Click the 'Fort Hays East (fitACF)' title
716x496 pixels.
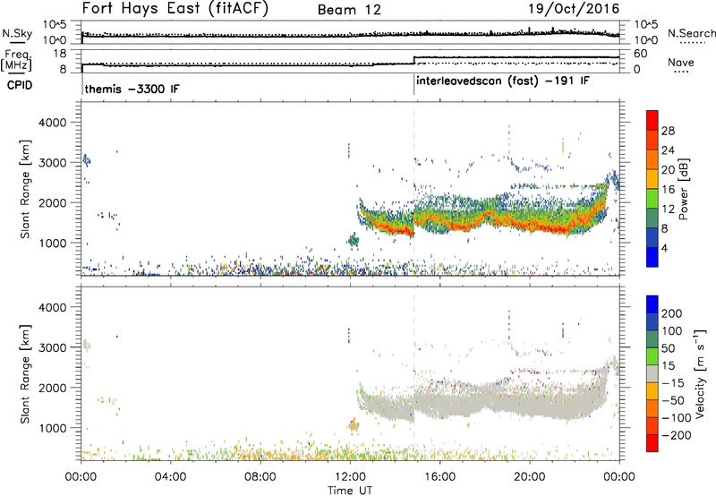[x=175, y=9]
